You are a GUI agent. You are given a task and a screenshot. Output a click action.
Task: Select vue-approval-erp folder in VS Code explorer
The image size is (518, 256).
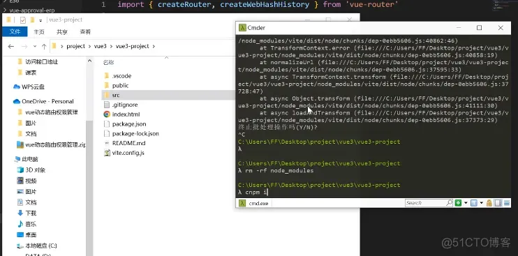point(32,10)
